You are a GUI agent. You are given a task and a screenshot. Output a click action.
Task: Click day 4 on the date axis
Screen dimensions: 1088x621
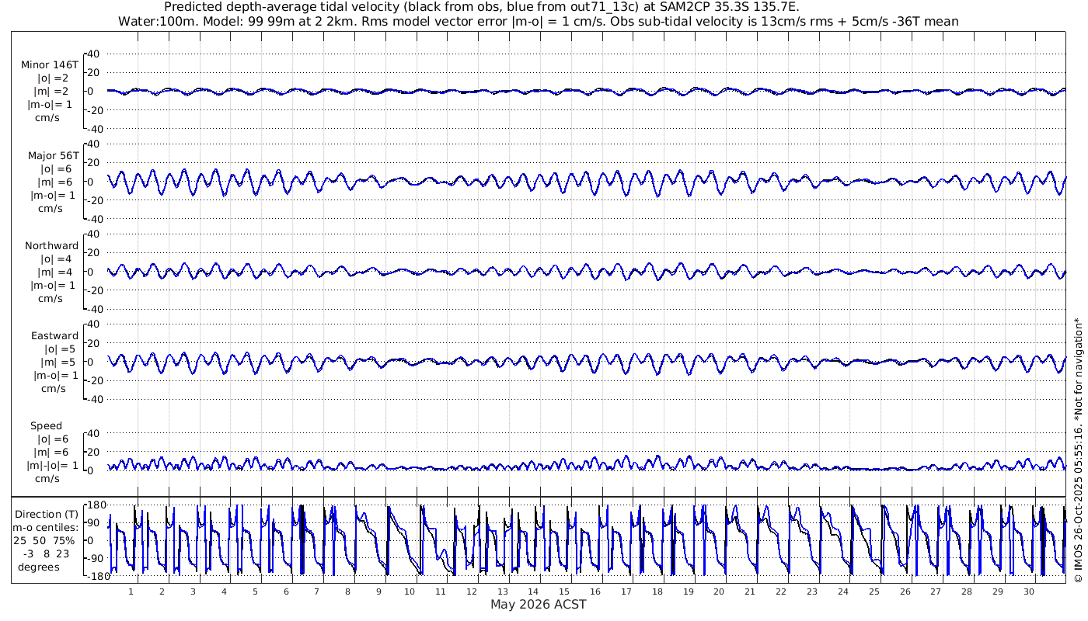click(x=224, y=592)
